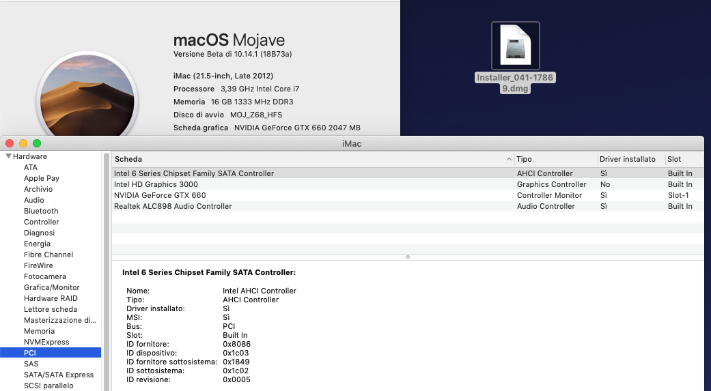
Task: Select Bluetooth in the sidebar
Action: (x=41, y=211)
